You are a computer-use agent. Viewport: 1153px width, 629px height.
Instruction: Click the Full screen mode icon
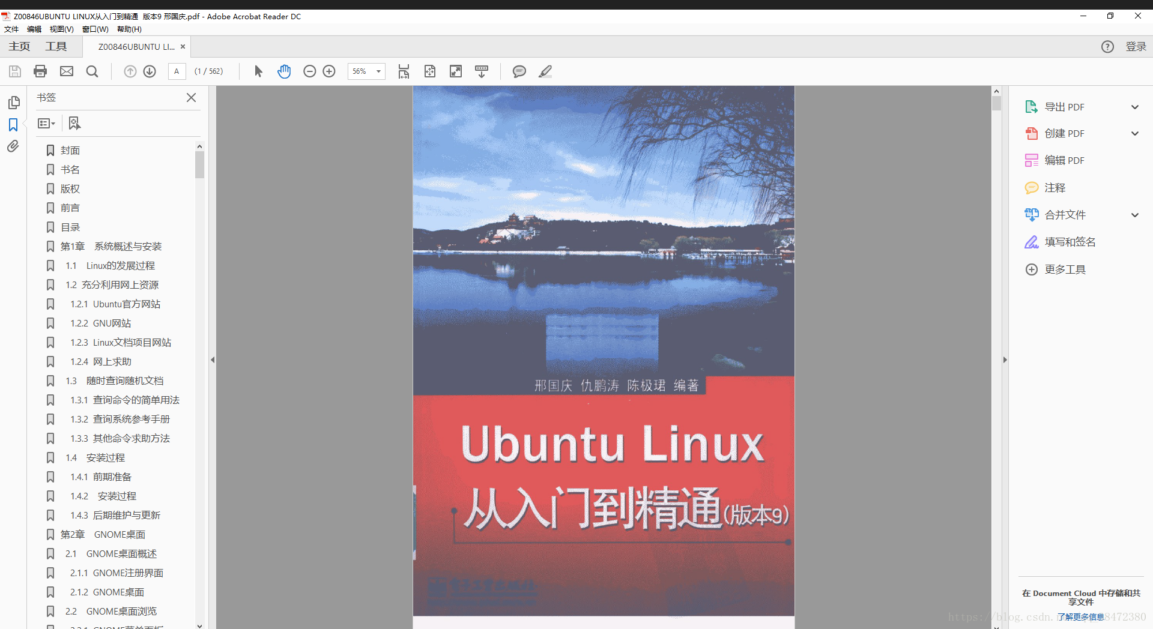tap(456, 71)
